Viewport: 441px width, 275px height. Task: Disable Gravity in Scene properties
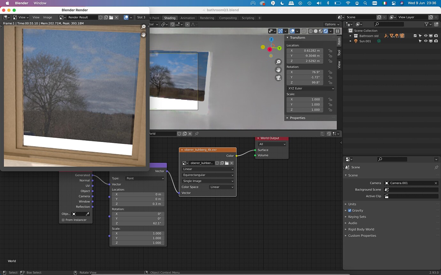349,210
